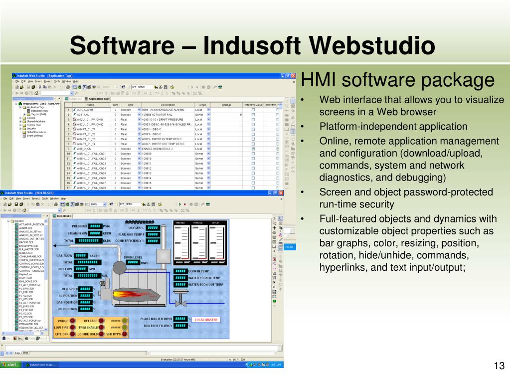510x374 pixels.
Task: Click Name column header in tags table
Action: [90, 105]
